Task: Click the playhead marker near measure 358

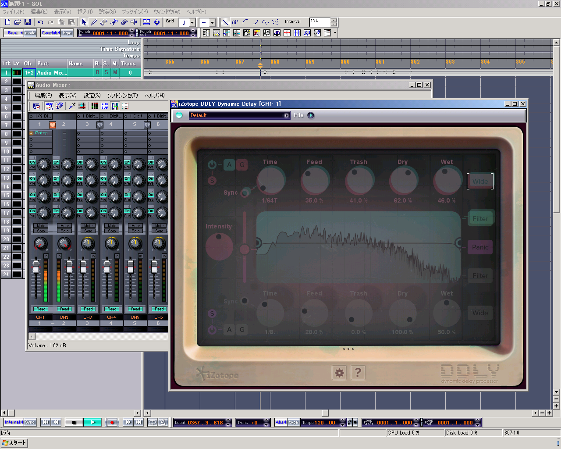Action: (x=260, y=66)
